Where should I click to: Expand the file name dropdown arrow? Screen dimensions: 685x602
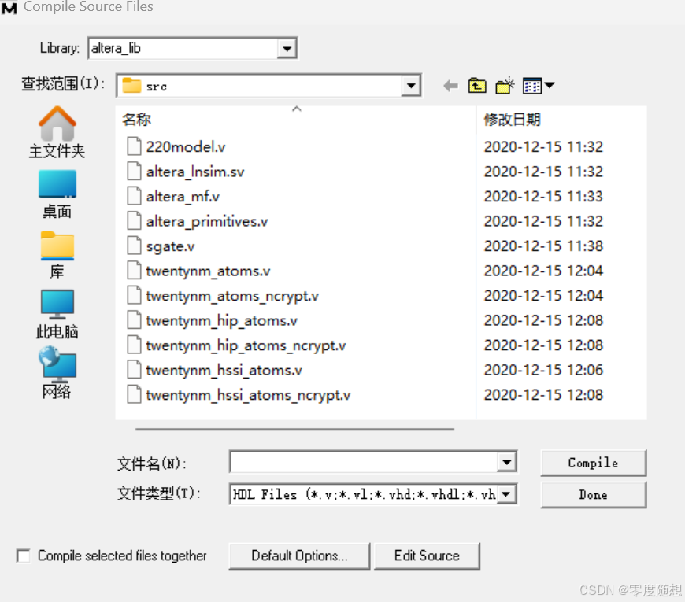[507, 462]
